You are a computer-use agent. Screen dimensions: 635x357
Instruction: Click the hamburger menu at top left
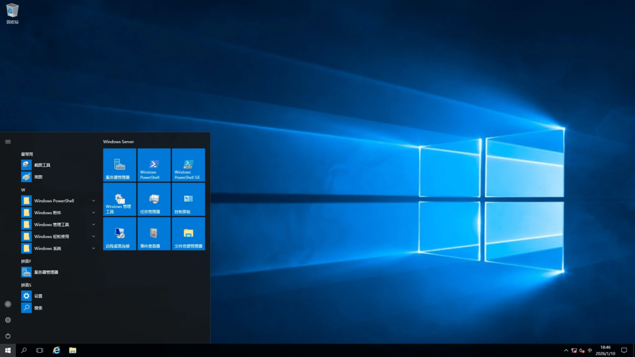click(7, 141)
